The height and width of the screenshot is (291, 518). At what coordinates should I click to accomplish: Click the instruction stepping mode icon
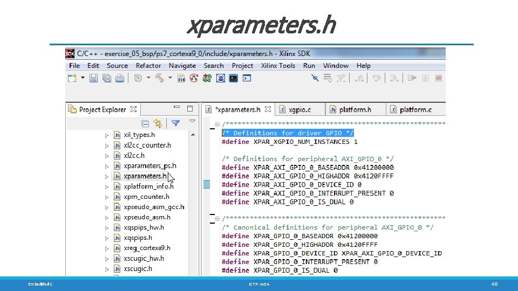tap(328, 78)
